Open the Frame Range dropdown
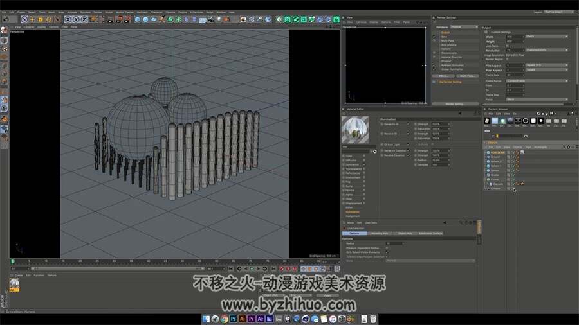This screenshot has height=325, width=579. (537, 81)
